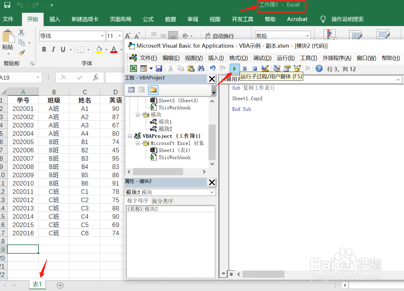The width and height of the screenshot is (404, 291).
Task: Click the Insert UserForm icon
Action: tap(144, 69)
